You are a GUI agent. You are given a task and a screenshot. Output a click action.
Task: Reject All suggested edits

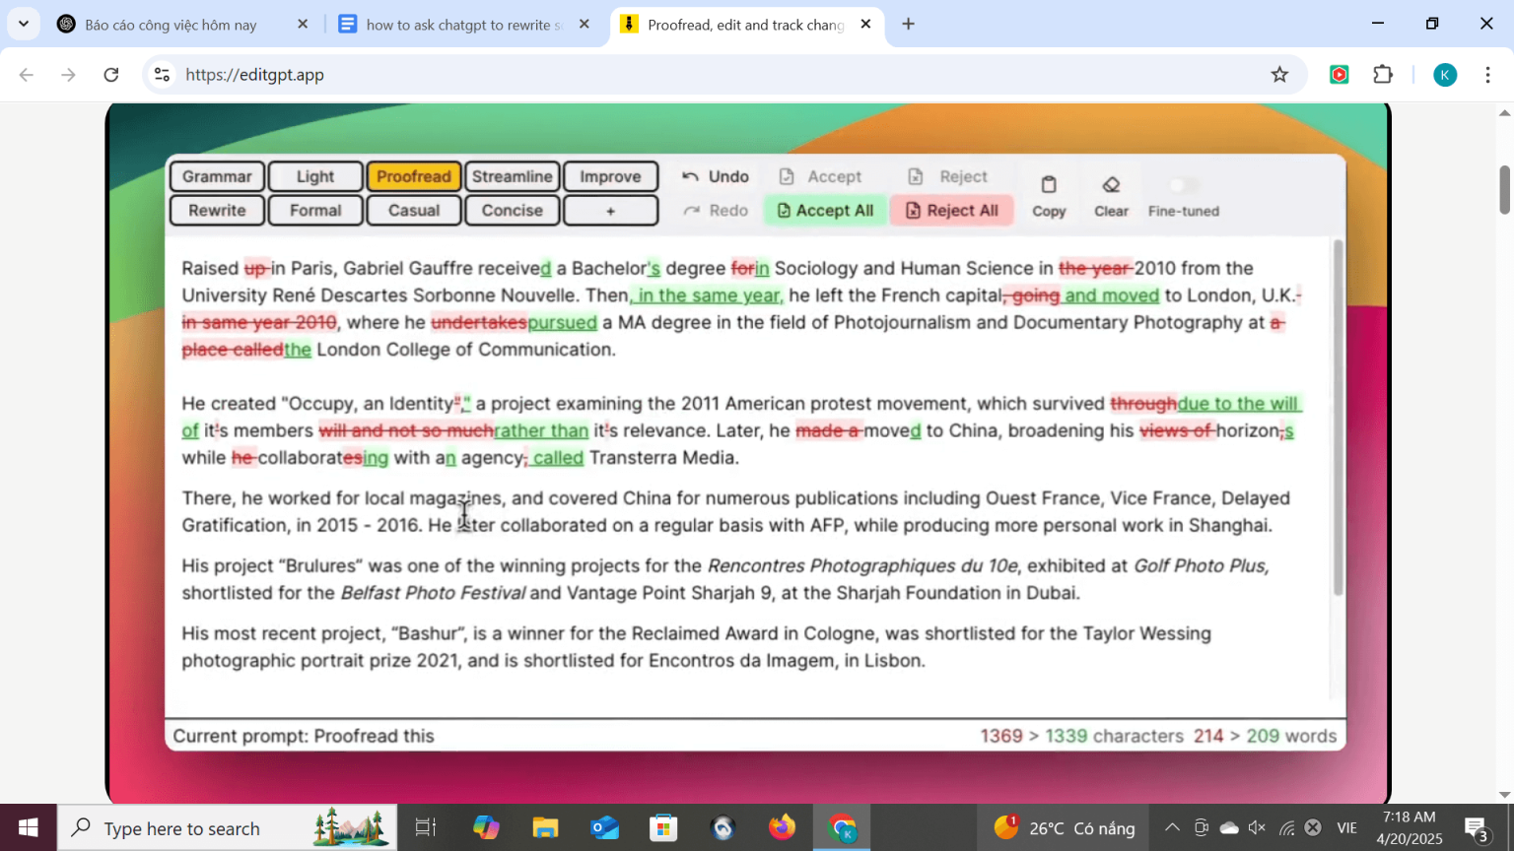(951, 210)
